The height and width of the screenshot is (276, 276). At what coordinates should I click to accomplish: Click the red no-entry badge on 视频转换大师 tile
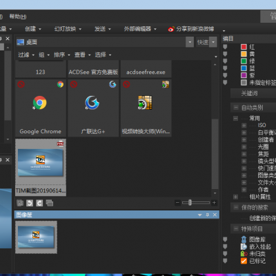tap(126, 84)
